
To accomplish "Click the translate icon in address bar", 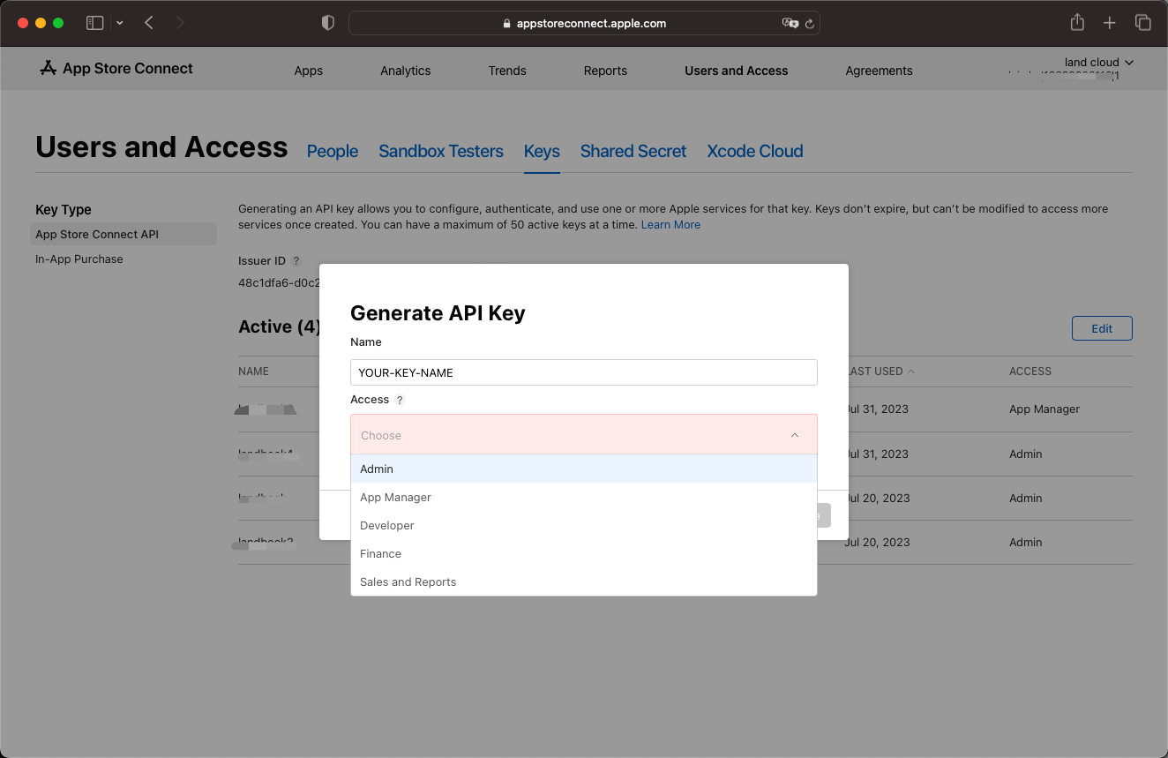I will point(790,23).
